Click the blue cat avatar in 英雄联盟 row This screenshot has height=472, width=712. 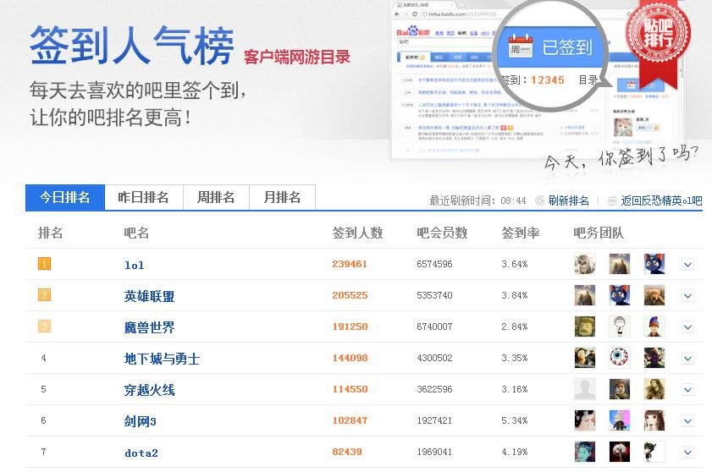point(620,295)
